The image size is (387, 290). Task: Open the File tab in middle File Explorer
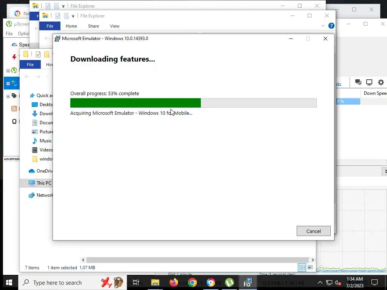point(50,26)
